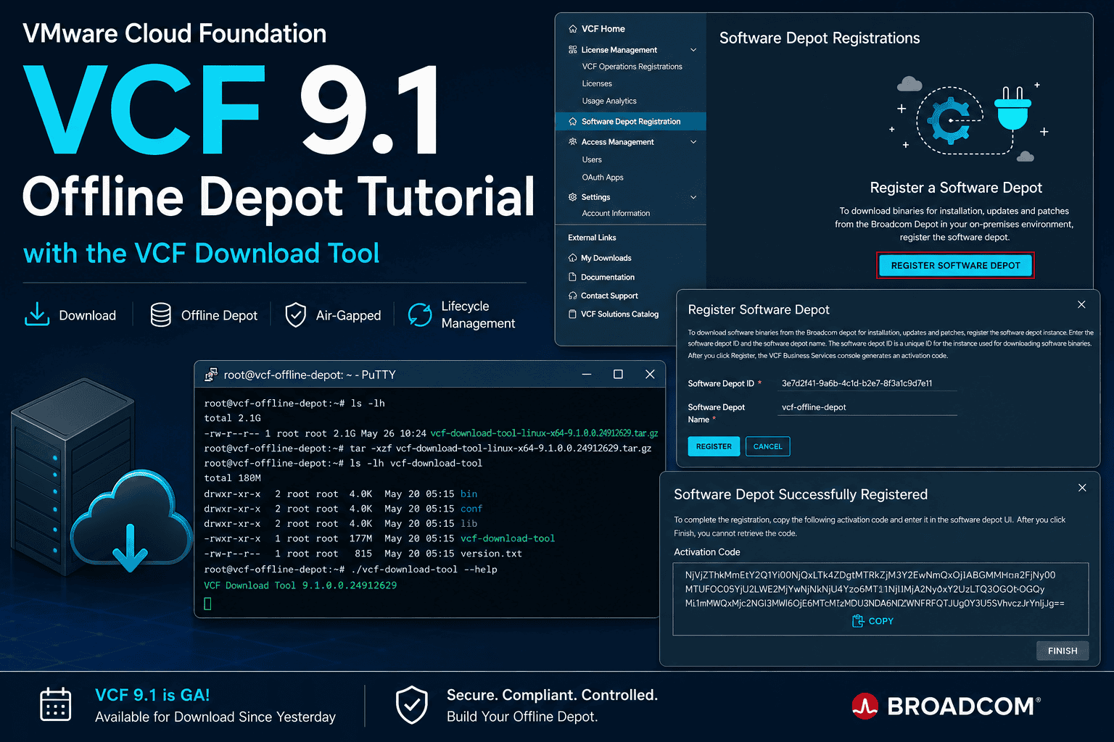Click the Software Depot ID field
Screen dimensions: 1114x742
point(867,383)
